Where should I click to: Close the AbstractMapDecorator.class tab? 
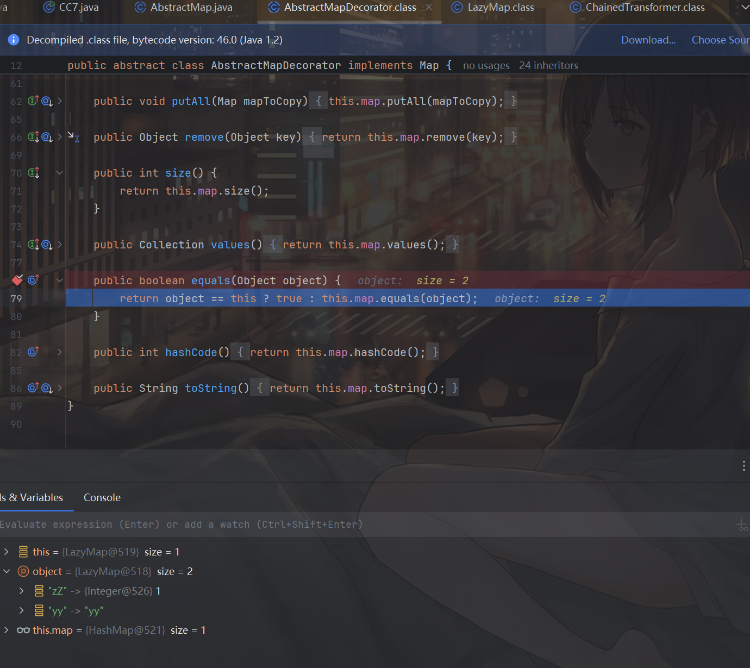tap(429, 8)
